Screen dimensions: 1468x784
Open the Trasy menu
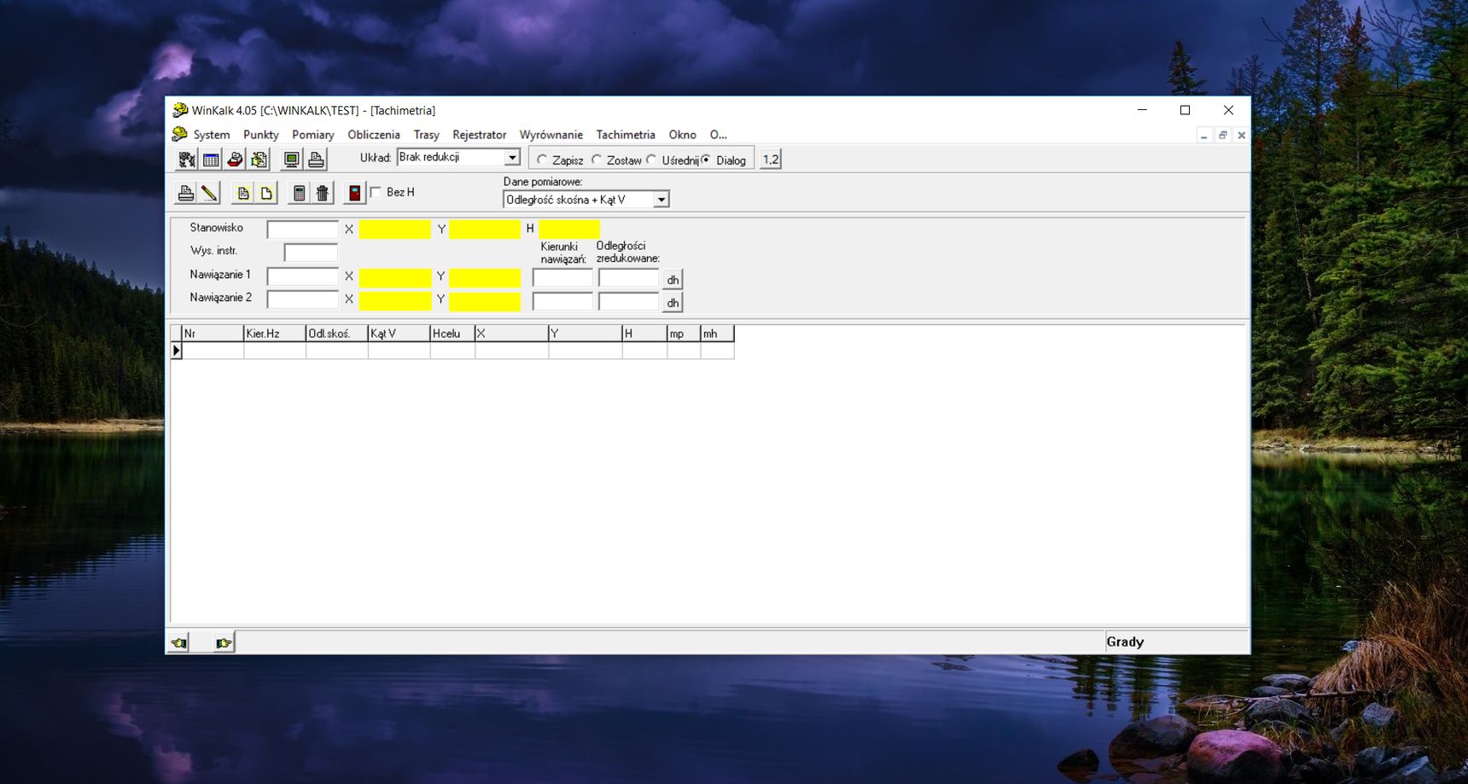[427, 135]
